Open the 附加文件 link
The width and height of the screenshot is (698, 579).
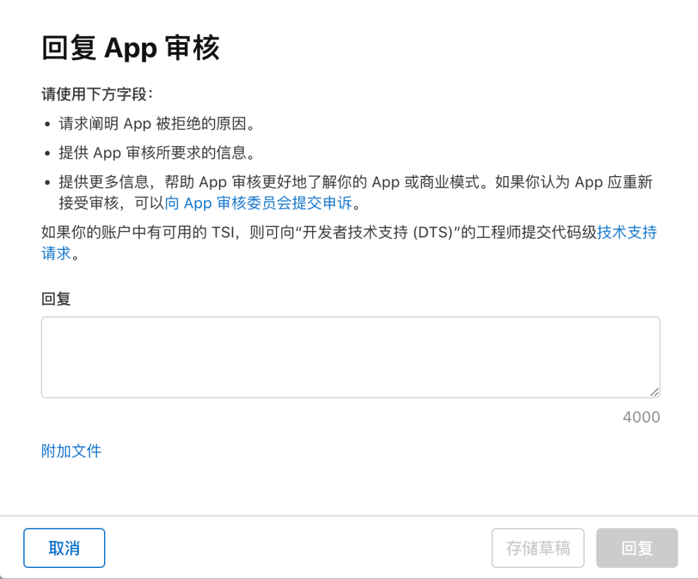pyautogui.click(x=71, y=451)
